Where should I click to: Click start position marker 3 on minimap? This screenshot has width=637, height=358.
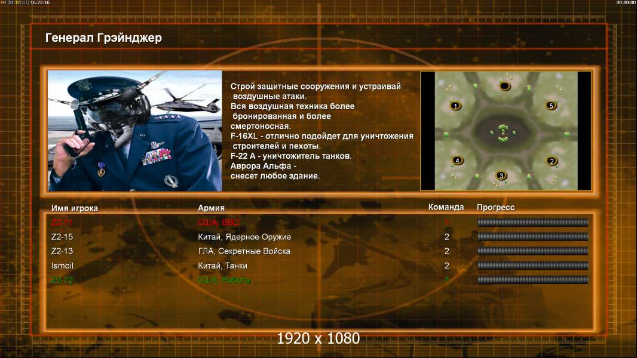(501, 175)
